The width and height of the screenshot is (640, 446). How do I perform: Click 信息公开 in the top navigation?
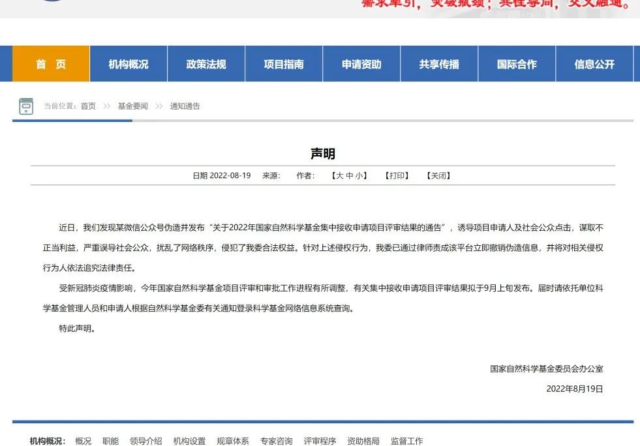tap(594, 64)
